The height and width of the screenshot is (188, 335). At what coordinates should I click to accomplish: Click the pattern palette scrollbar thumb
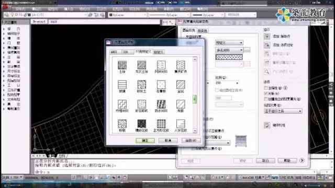coord(195,99)
